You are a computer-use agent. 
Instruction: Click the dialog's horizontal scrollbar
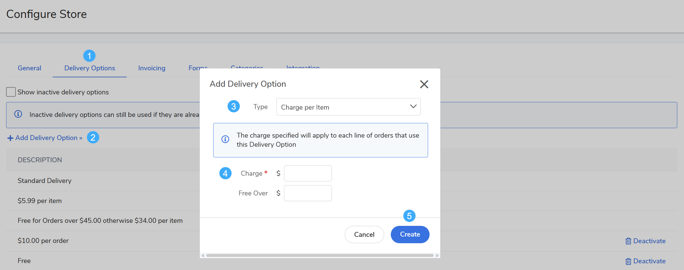320,255
